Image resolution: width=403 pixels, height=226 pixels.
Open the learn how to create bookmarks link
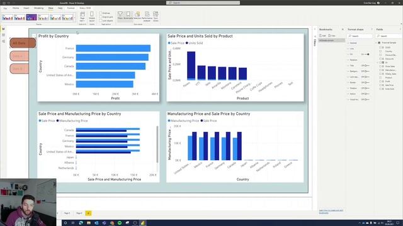(331, 212)
